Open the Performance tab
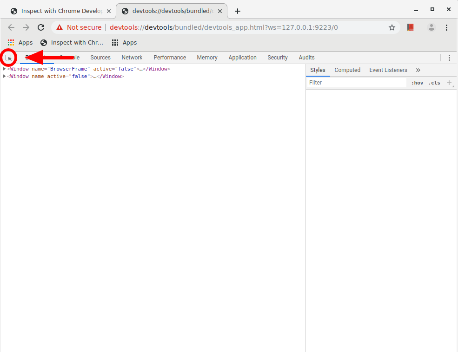The height and width of the screenshot is (352, 458). 170,58
